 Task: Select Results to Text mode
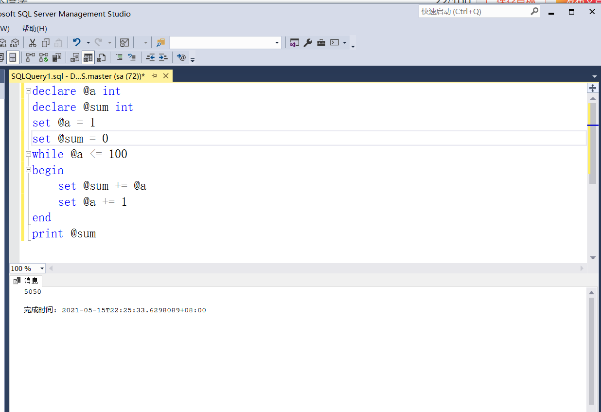[x=74, y=57]
